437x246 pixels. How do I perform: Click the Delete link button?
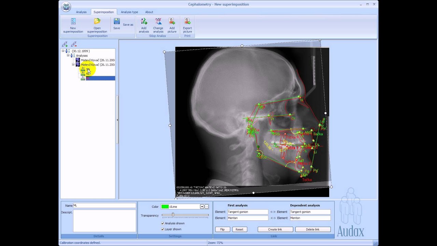click(313, 229)
